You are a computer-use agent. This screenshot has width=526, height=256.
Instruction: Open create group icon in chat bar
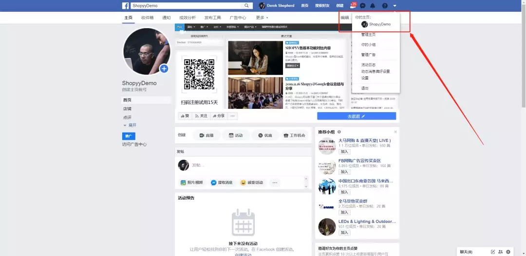501,252
